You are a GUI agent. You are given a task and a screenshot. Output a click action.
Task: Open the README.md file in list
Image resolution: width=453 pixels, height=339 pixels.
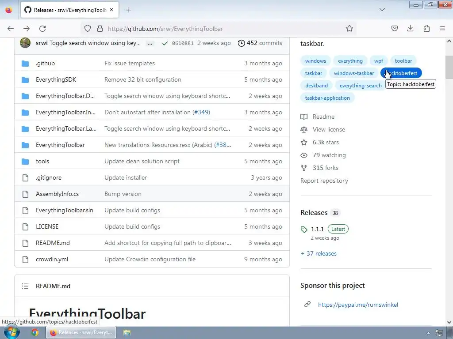click(x=53, y=243)
